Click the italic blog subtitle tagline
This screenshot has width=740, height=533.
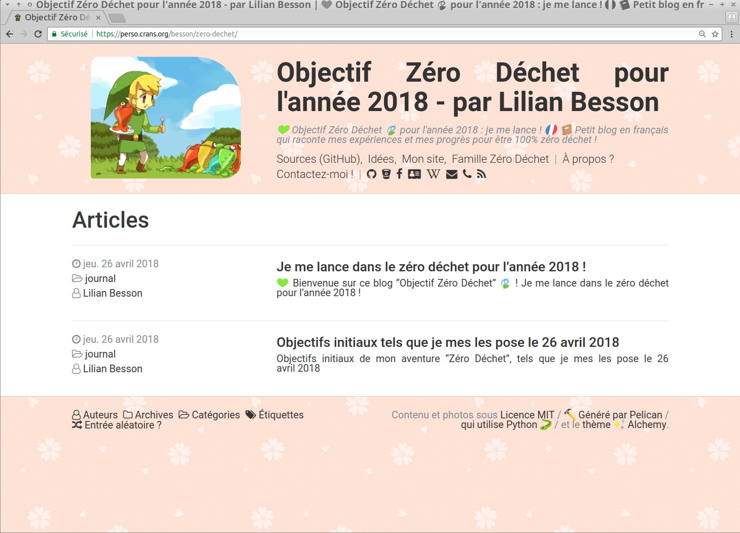tap(472, 135)
